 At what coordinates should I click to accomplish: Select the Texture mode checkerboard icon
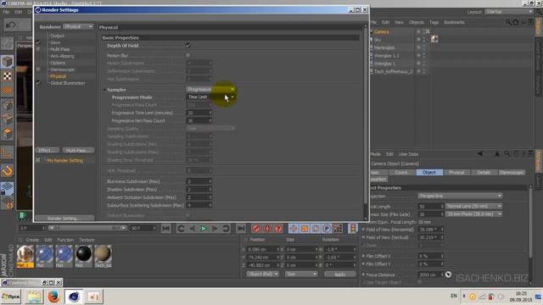[8, 76]
